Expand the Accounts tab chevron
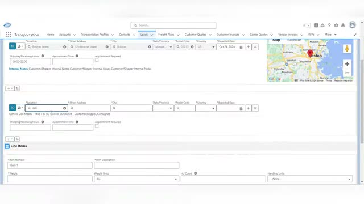The height and width of the screenshot is (204, 364). coord(75,35)
